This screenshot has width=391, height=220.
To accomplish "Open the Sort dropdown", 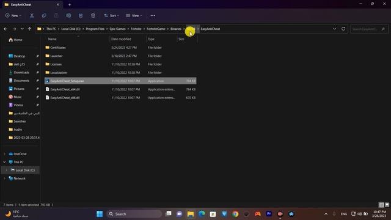I will pyautogui.click(x=111, y=15).
